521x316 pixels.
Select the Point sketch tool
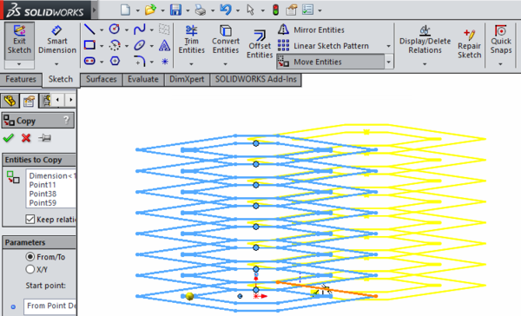coord(165,62)
